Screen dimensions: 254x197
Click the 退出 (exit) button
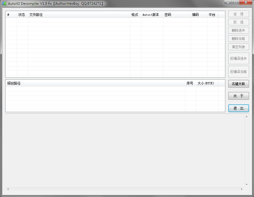(239, 108)
